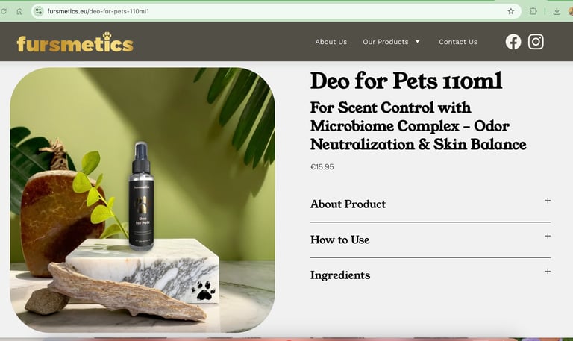Viewport: 573px width, 341px height.
Task: Go to About Us in navigation
Action: click(x=331, y=42)
